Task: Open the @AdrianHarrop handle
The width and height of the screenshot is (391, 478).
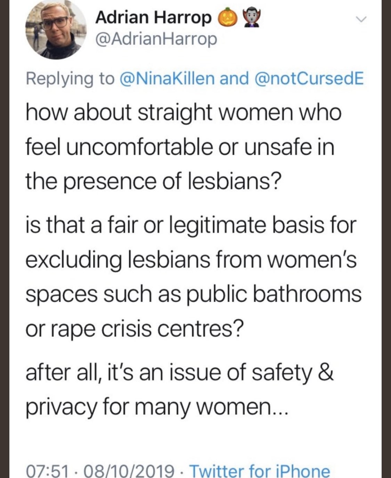Action: pyautogui.click(x=156, y=39)
